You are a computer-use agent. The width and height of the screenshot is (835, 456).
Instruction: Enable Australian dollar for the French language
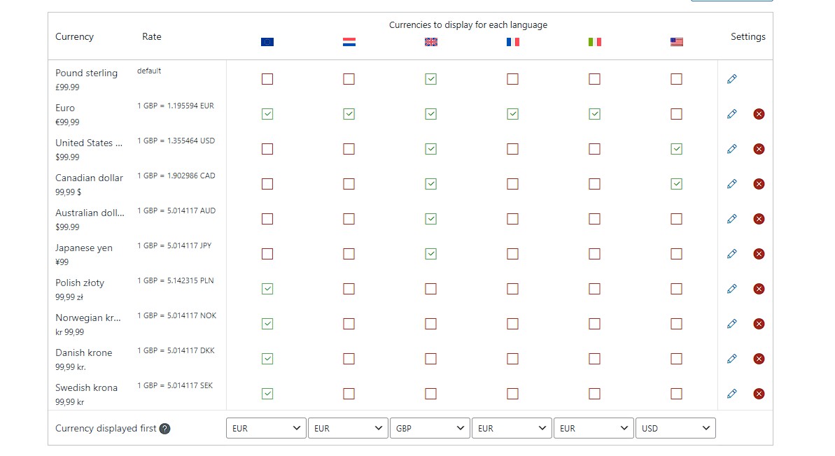coord(512,219)
